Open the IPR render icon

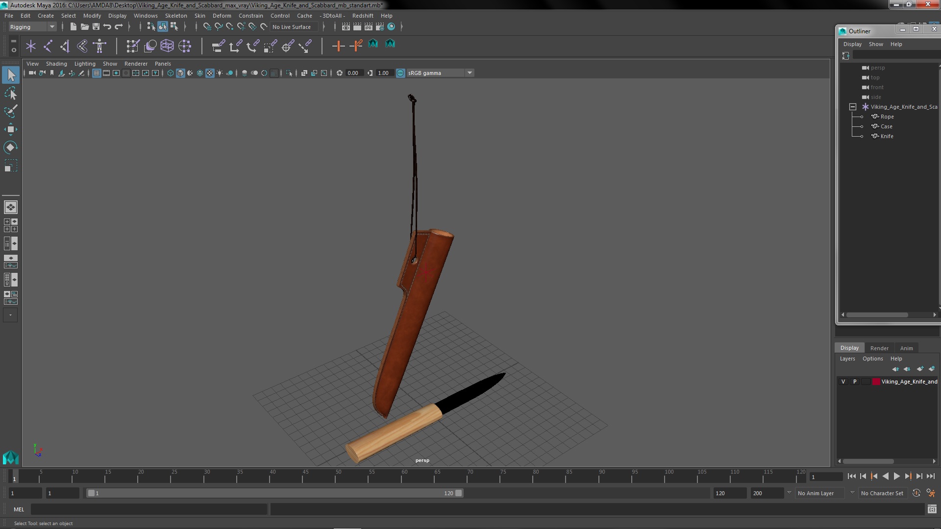click(368, 26)
